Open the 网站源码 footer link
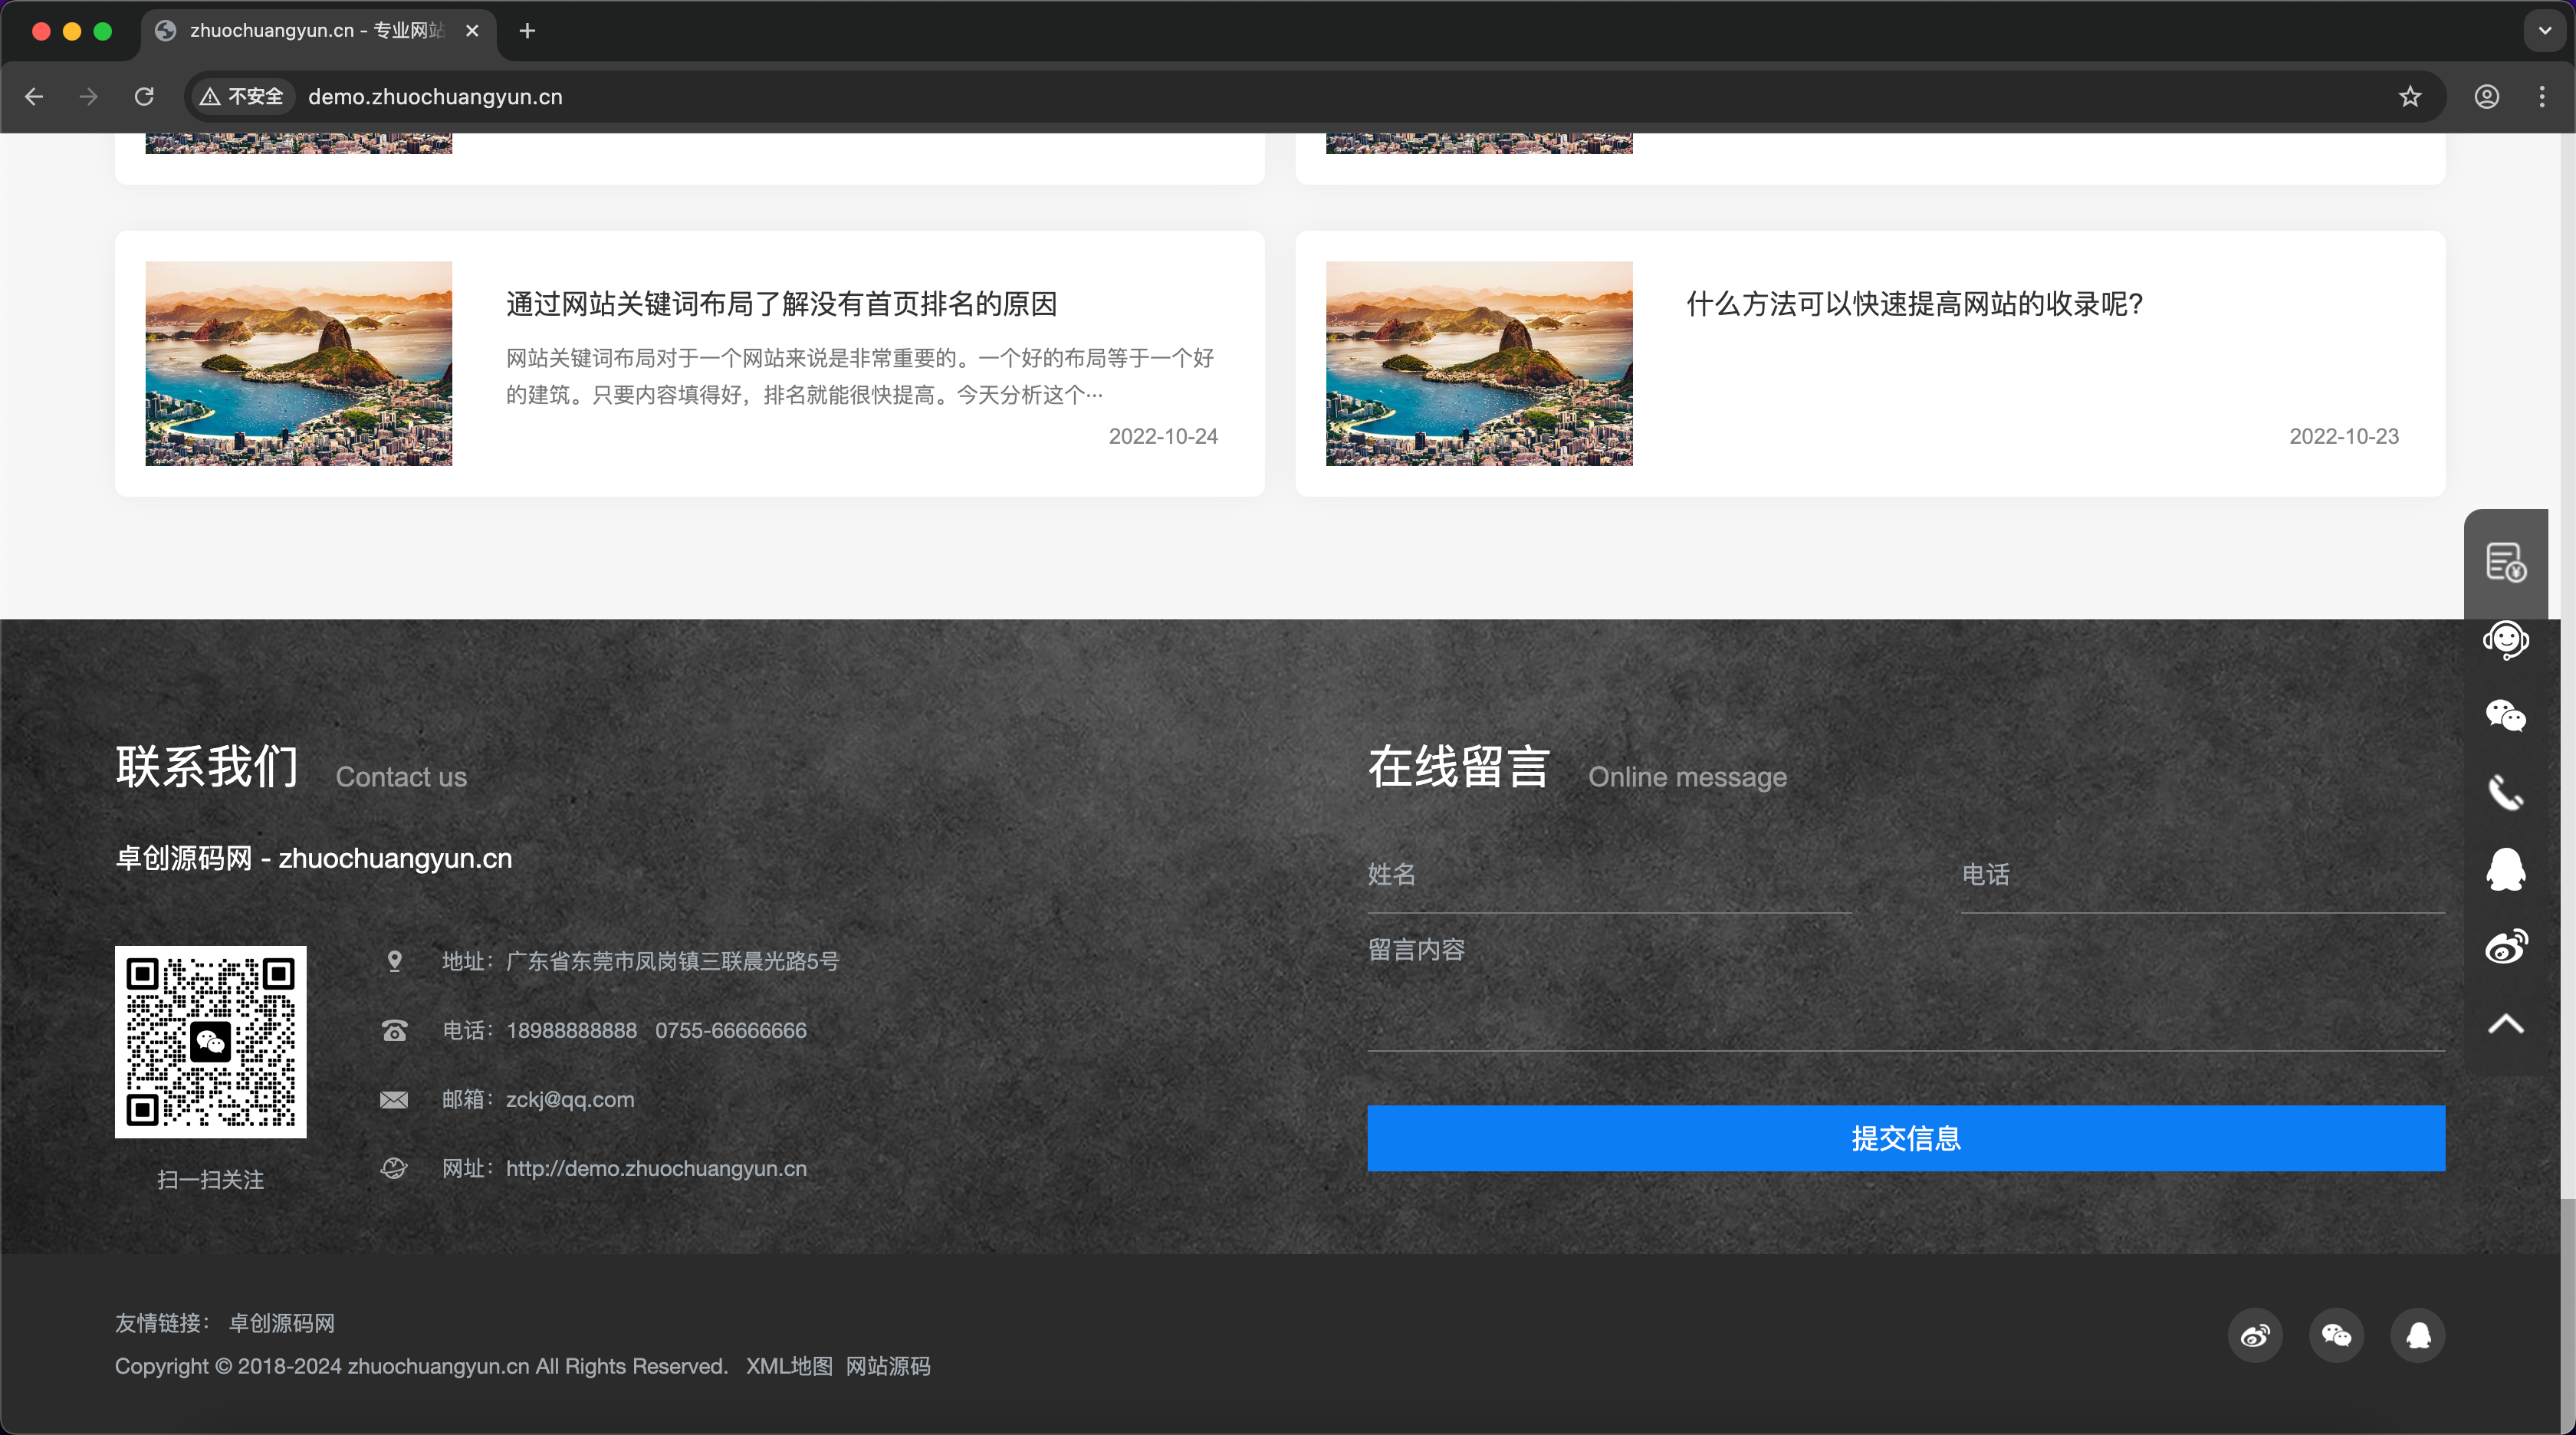 click(x=888, y=1366)
